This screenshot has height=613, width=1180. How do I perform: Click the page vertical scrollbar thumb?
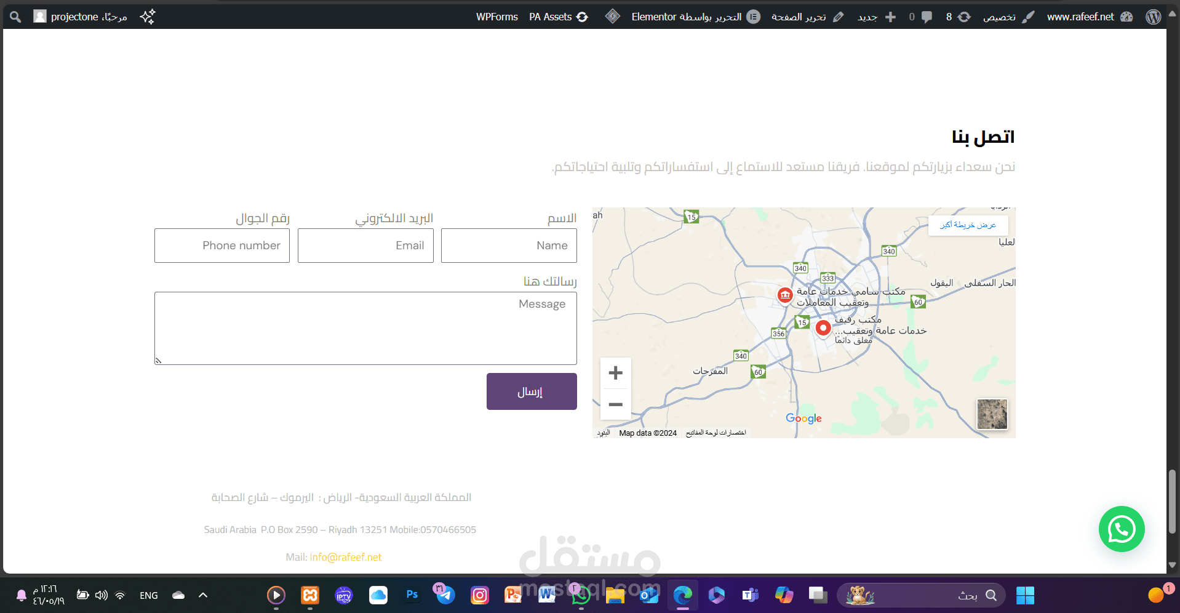1172,502
